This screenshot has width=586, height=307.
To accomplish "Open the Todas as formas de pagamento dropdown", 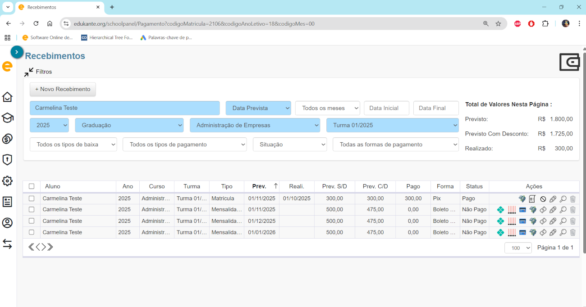I will click(x=395, y=144).
